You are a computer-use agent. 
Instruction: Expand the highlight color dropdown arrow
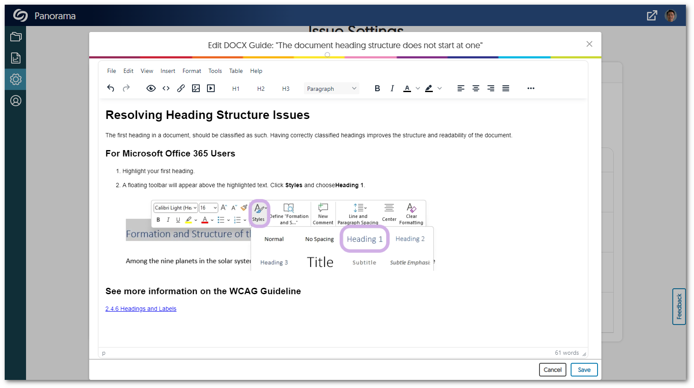click(x=440, y=88)
